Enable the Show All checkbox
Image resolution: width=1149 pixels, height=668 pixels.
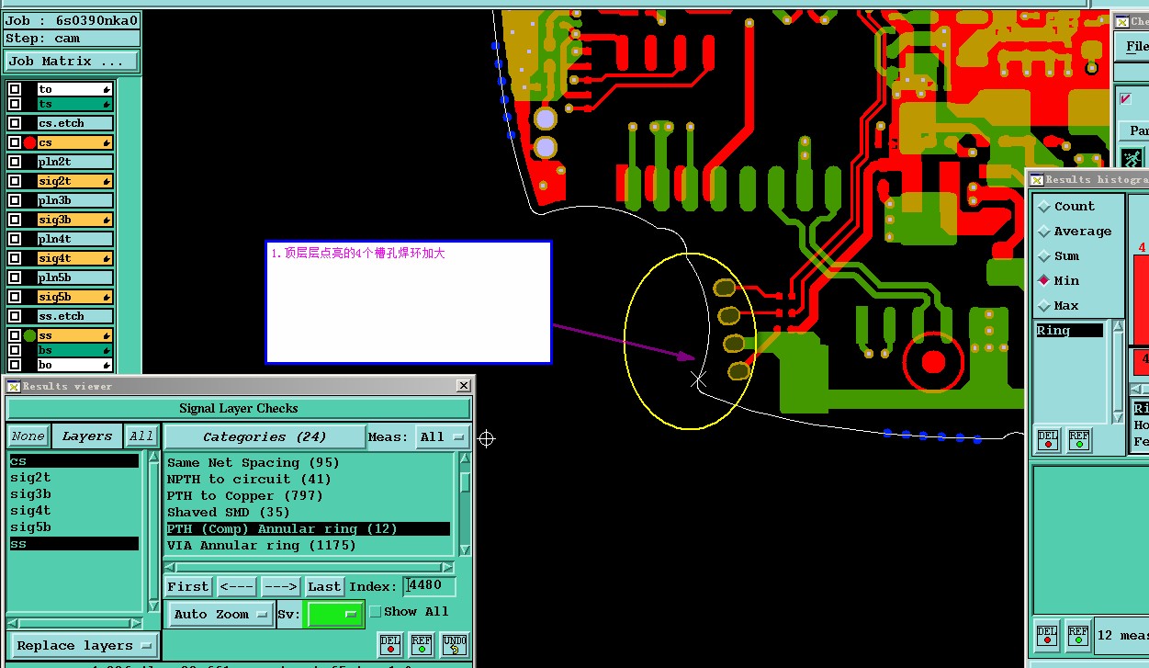(375, 611)
